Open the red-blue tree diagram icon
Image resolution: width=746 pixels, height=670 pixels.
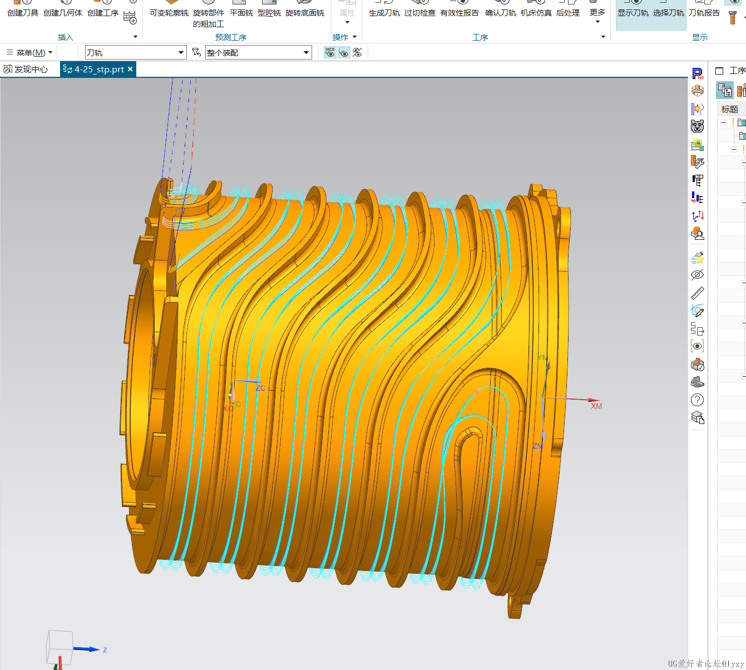698,180
